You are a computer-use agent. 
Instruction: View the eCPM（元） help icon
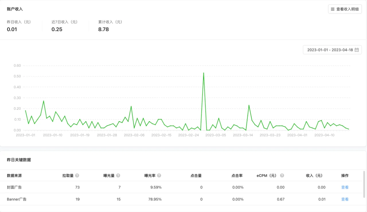(x=282, y=175)
